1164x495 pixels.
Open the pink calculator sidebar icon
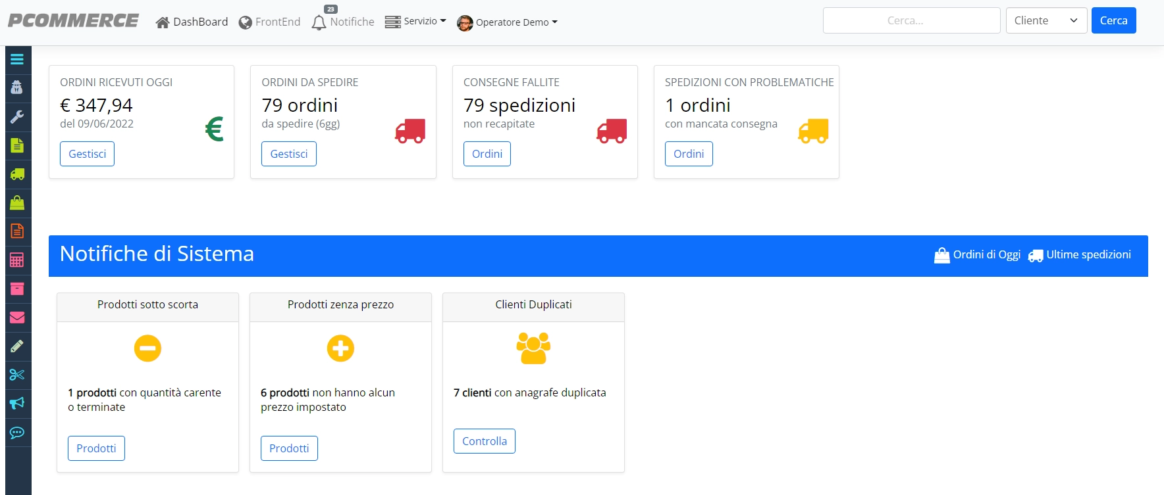pos(17,260)
